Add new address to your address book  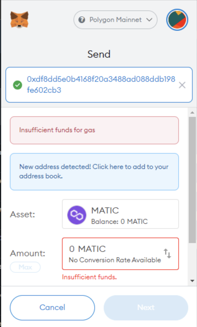point(94,171)
